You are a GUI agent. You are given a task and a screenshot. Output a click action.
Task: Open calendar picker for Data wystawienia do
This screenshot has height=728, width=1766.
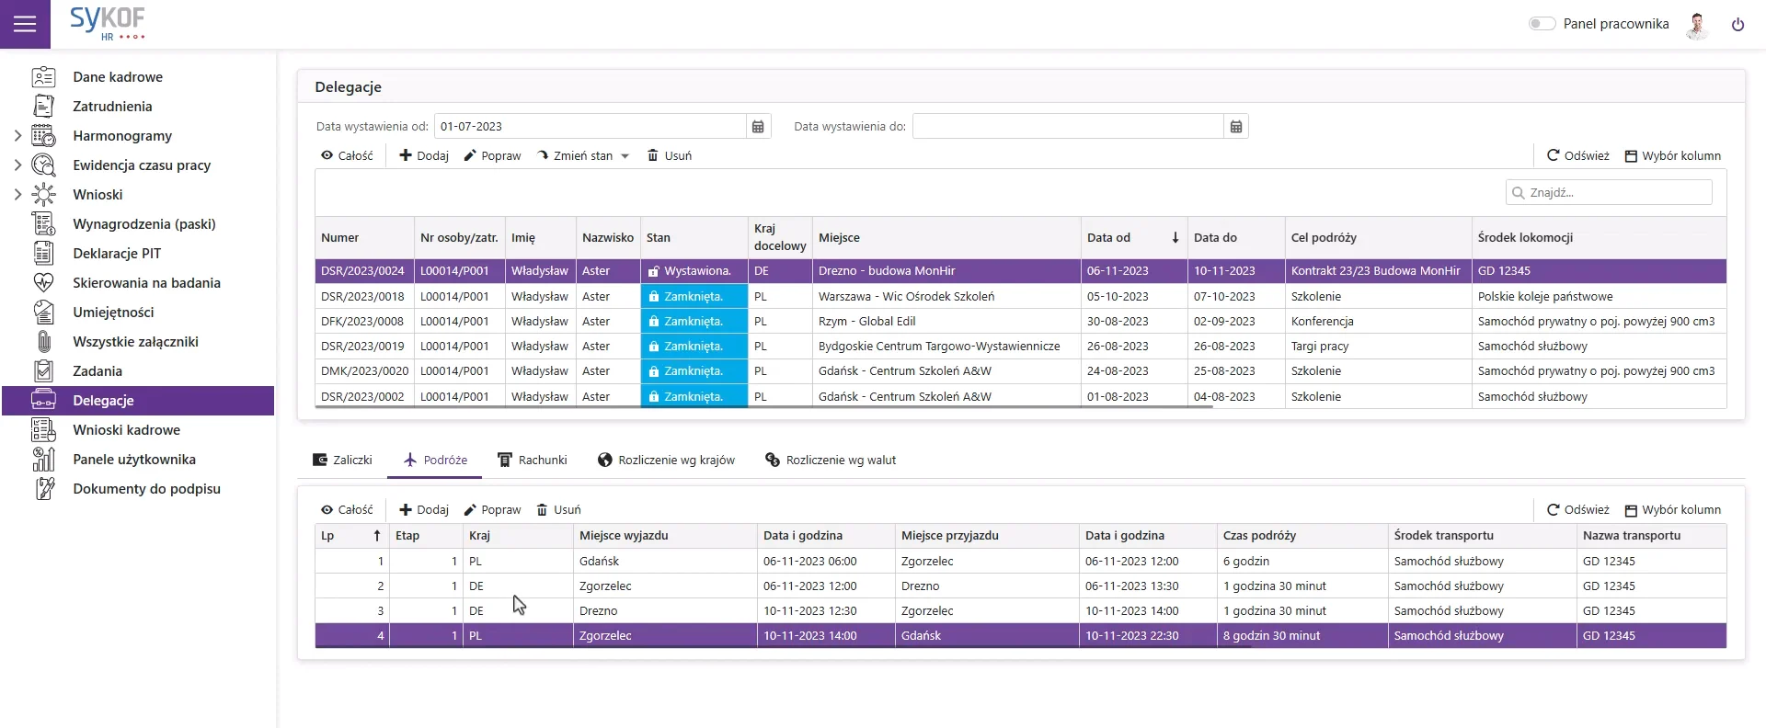(x=1236, y=127)
